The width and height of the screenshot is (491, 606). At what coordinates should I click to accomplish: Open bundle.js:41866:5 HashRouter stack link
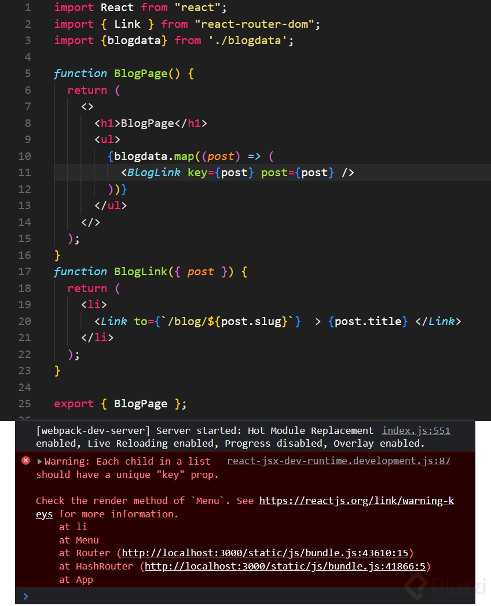tap(285, 566)
